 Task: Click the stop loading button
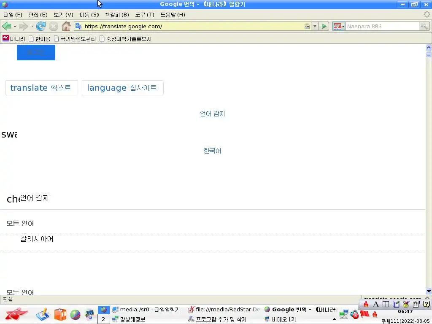pos(54,27)
